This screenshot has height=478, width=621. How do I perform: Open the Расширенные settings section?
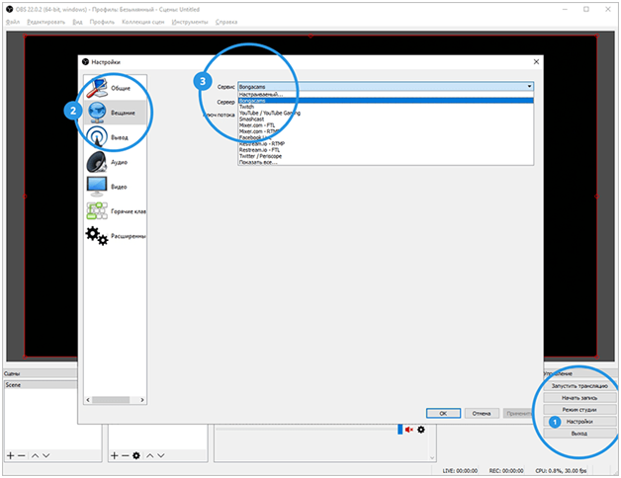tap(115, 236)
